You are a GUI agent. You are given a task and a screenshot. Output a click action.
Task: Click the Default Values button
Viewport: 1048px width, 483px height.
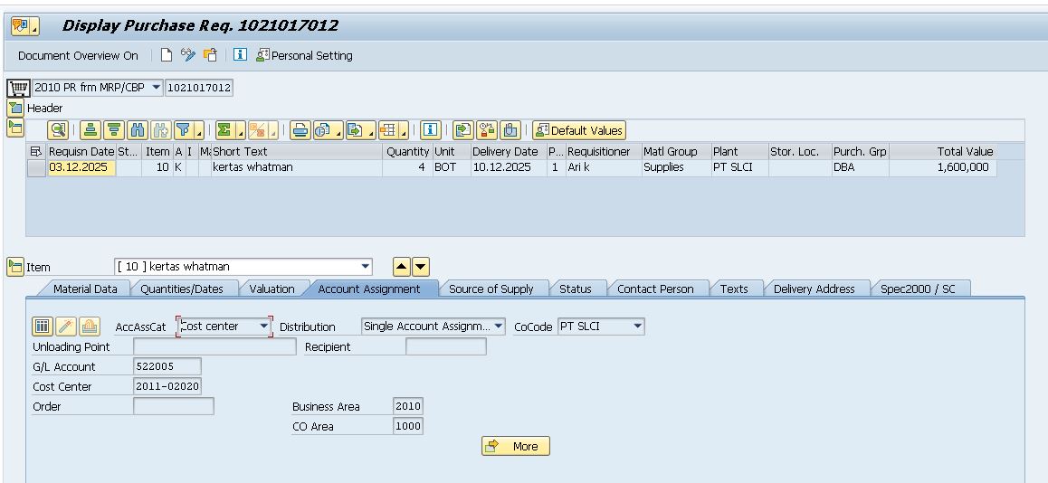[579, 130]
